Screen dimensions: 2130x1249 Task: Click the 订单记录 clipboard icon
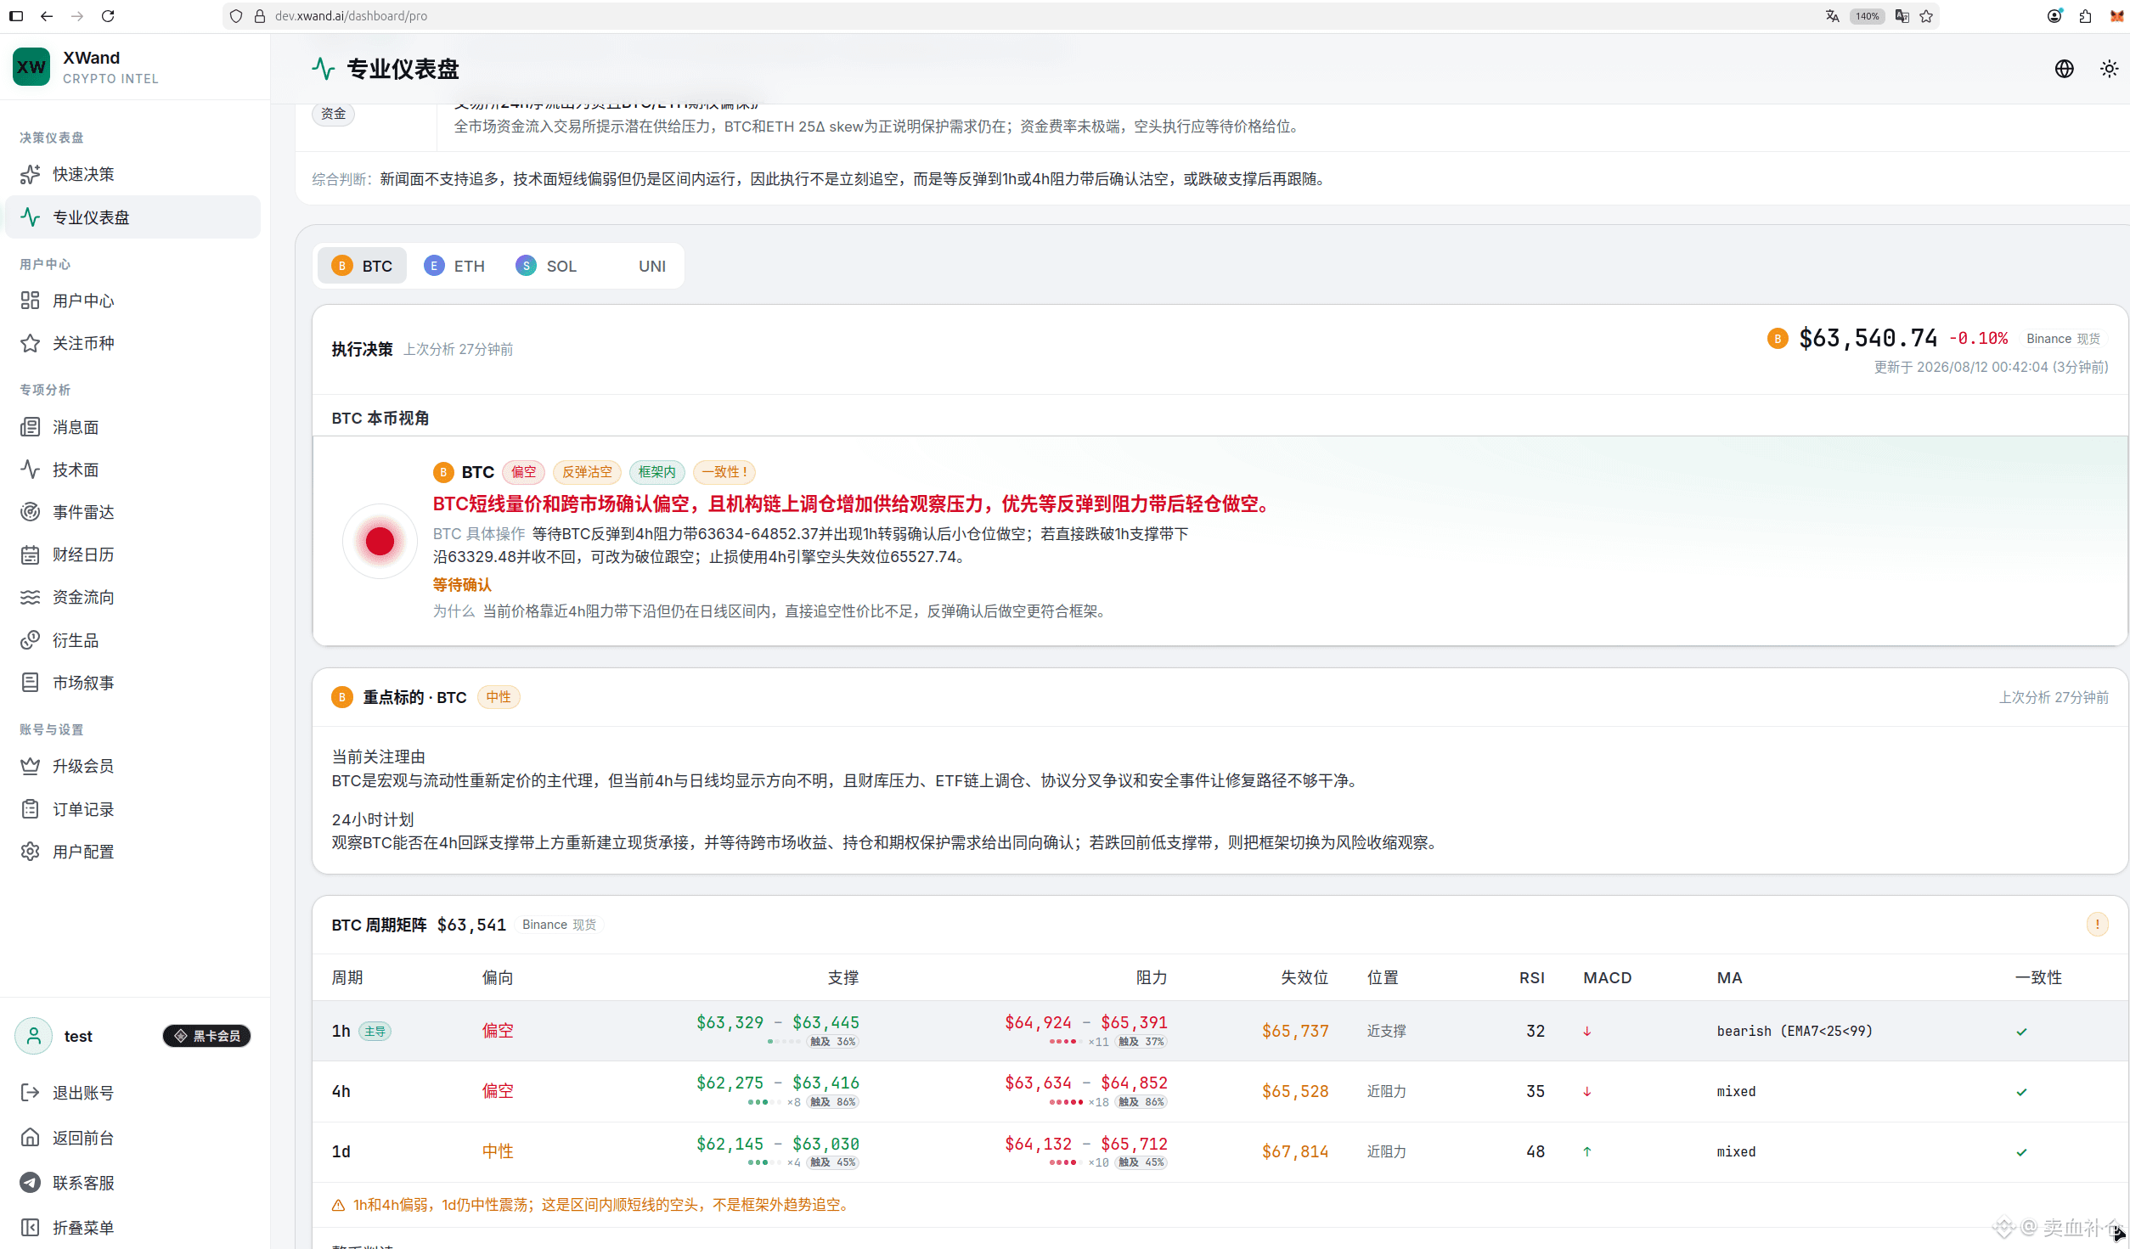(x=31, y=809)
